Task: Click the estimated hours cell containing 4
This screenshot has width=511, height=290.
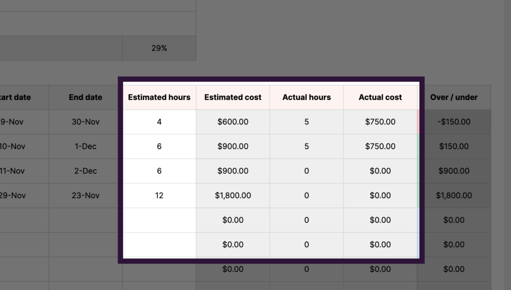Action: [159, 122]
